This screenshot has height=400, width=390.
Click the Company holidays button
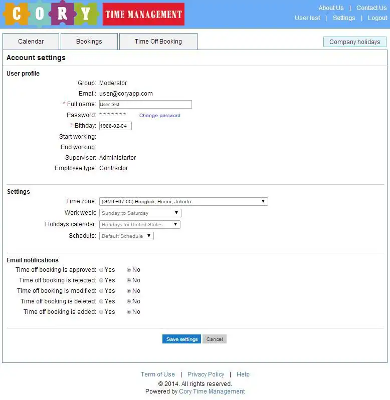point(355,42)
